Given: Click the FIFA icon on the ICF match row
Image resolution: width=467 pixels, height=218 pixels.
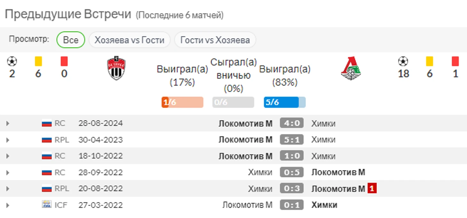Looking at the screenshot, I should pyautogui.click(x=47, y=205).
